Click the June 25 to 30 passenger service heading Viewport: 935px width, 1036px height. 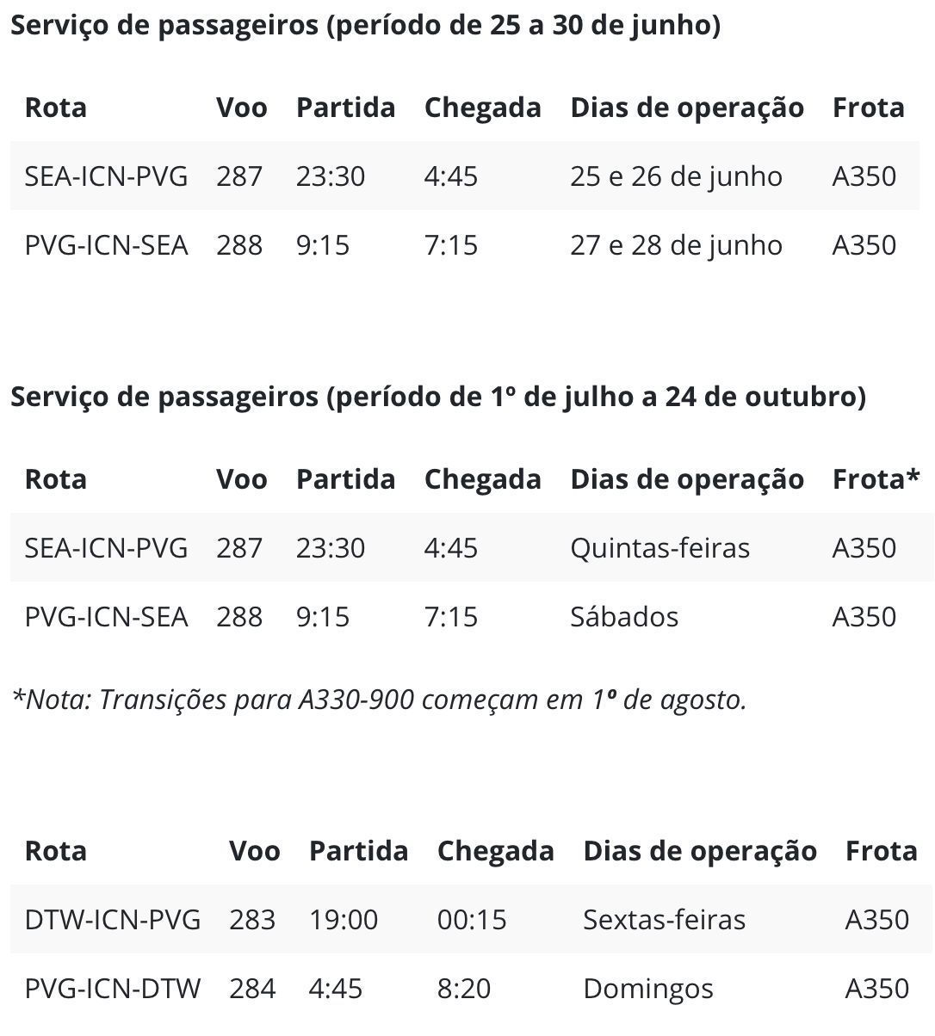(x=365, y=26)
